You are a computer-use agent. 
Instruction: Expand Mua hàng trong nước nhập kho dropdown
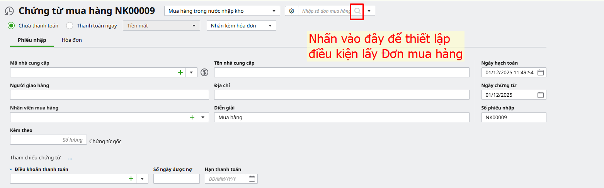[274, 11]
